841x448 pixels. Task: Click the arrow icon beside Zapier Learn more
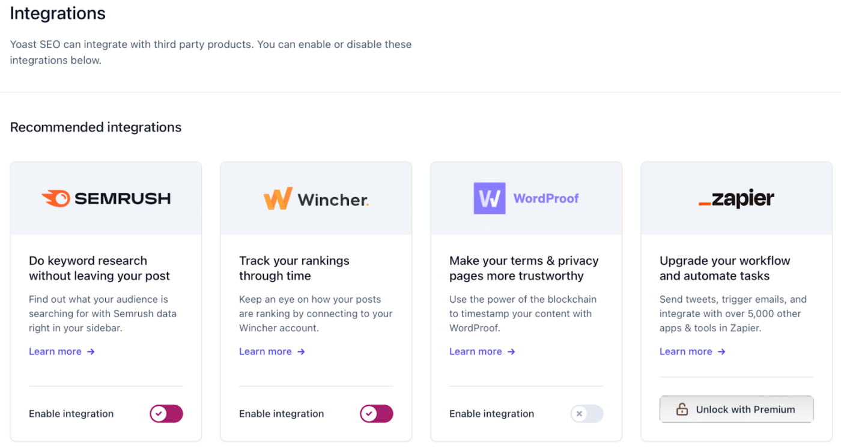click(721, 352)
